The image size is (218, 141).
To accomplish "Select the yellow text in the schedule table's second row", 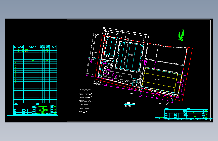I will (26, 51).
